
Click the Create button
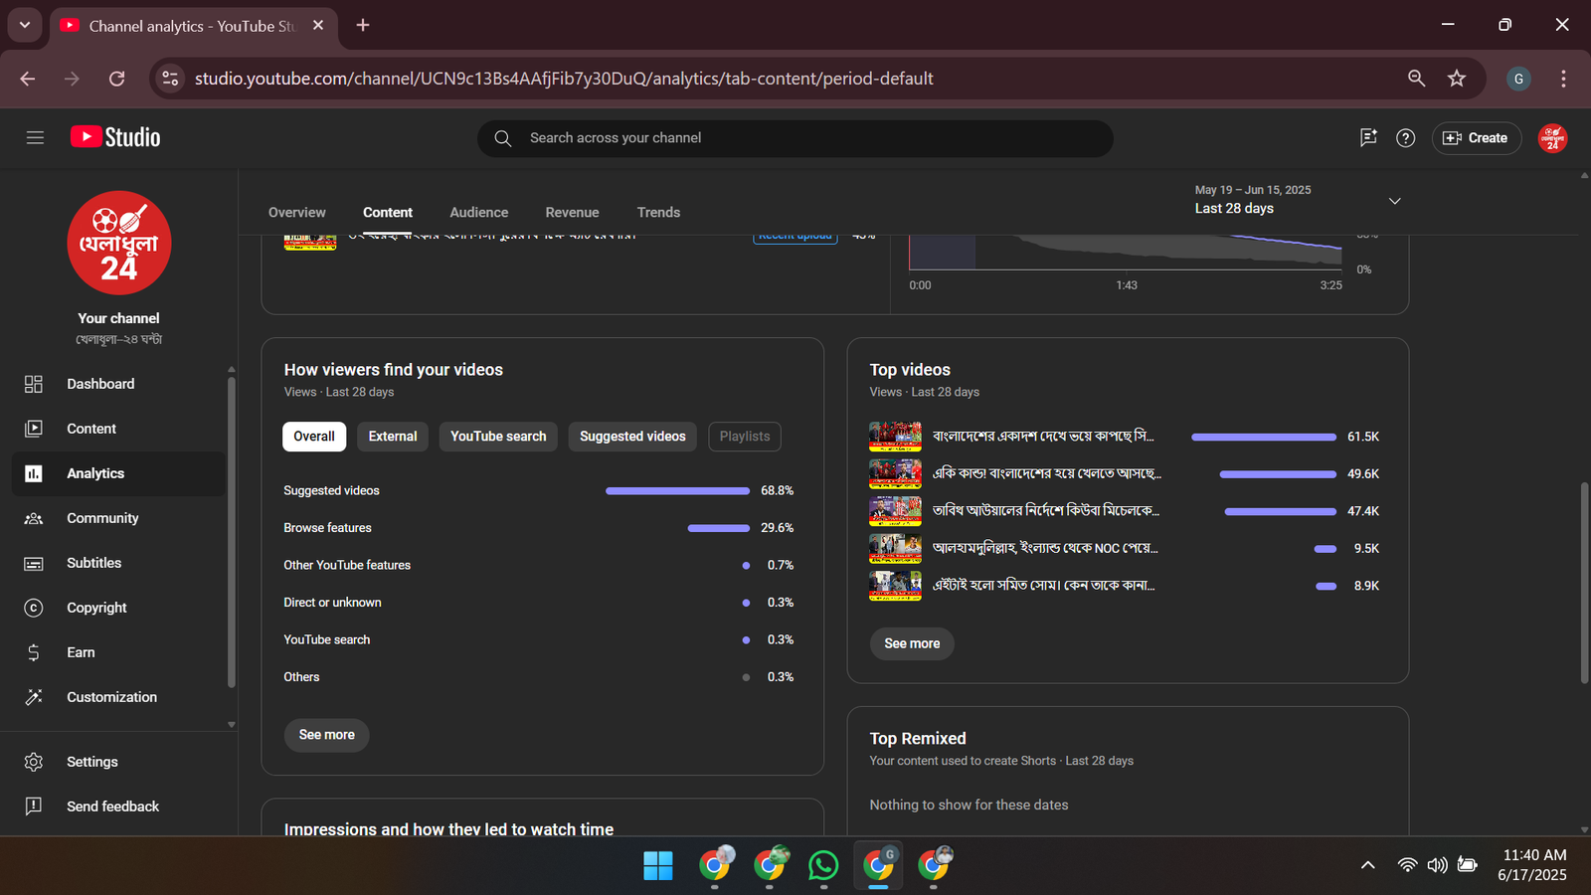(1475, 138)
